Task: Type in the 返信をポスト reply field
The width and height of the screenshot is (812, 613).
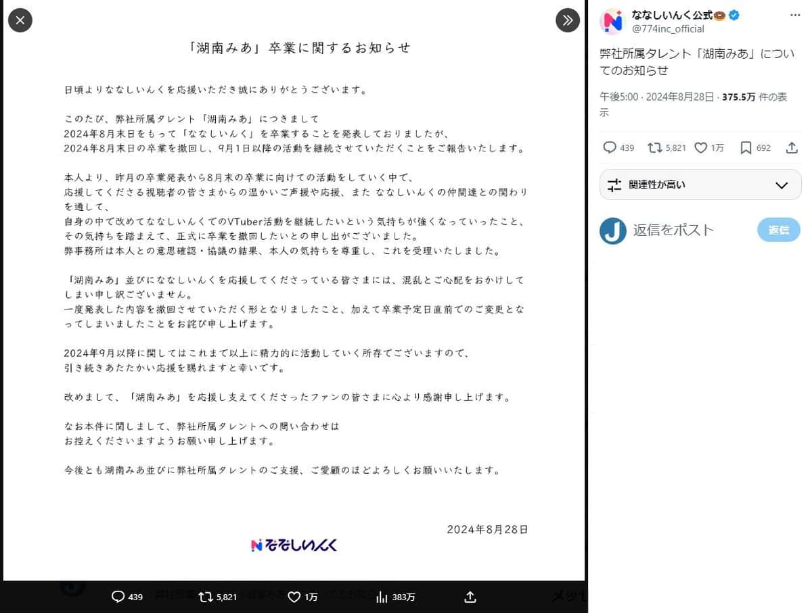Action: 690,230
